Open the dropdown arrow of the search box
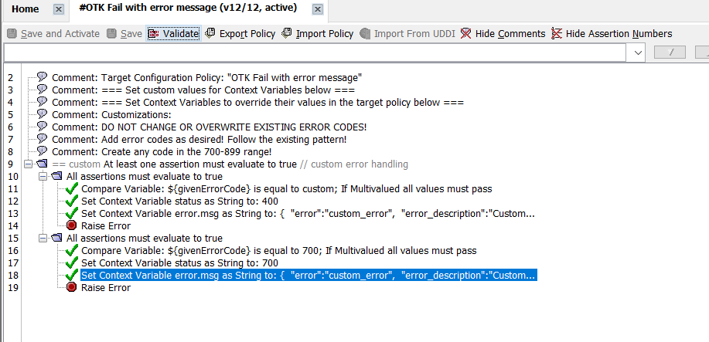The image size is (709, 342). (x=639, y=52)
